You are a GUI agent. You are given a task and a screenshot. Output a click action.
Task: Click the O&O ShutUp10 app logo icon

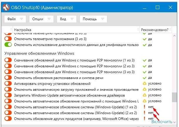point(6,7)
